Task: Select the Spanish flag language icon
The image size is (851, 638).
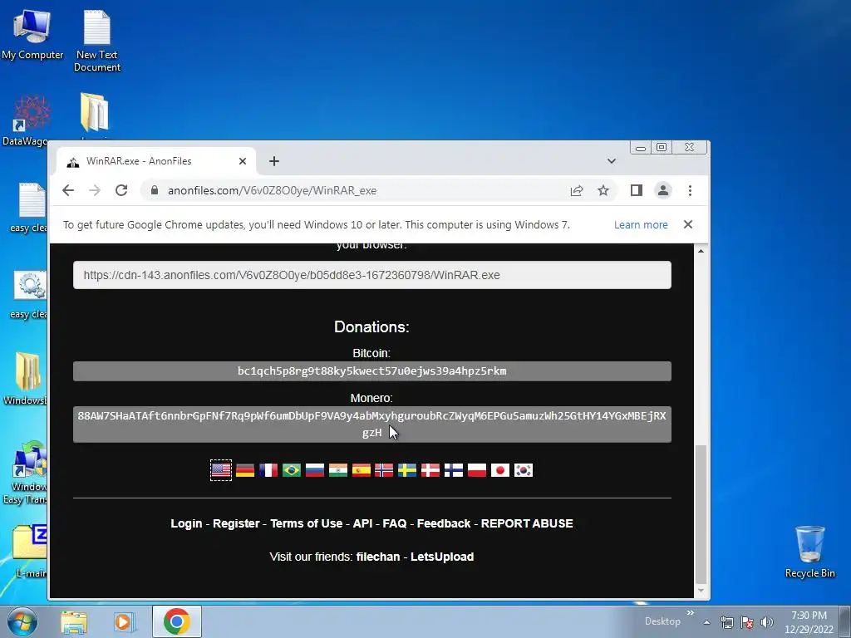Action: [361, 470]
